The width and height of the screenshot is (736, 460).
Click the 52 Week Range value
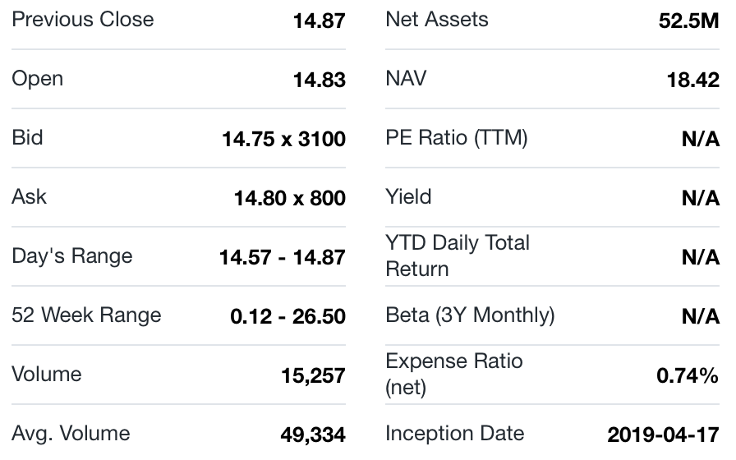287,317
